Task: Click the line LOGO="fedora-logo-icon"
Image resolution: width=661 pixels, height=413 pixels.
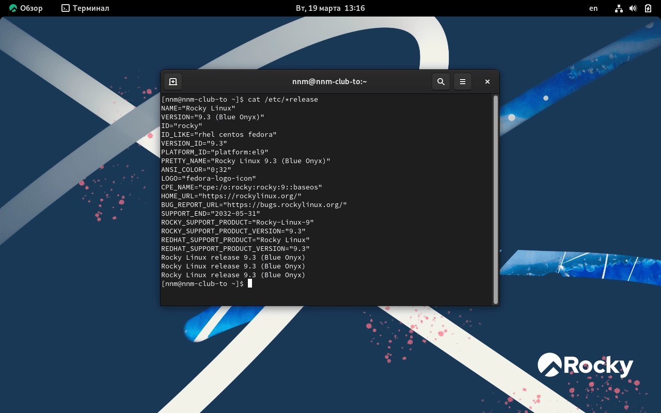Action: coord(209,178)
